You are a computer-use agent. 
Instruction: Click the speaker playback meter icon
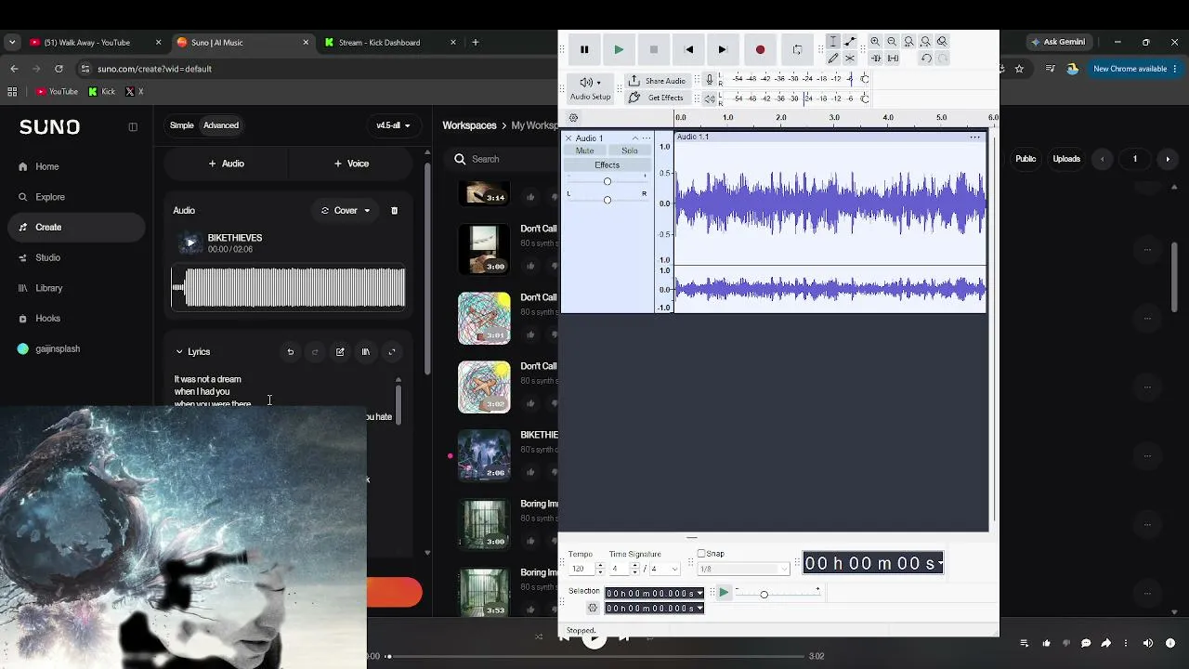[x=710, y=98]
